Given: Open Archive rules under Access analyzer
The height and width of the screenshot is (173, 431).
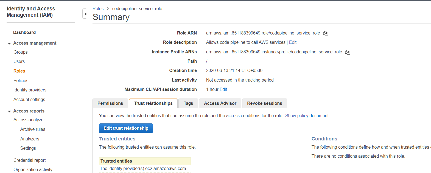Looking at the screenshot, I should pyautogui.click(x=33, y=129).
